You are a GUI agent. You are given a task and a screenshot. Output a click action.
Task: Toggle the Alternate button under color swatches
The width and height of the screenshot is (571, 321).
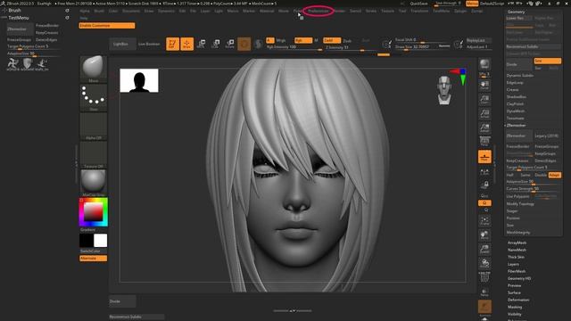93,258
